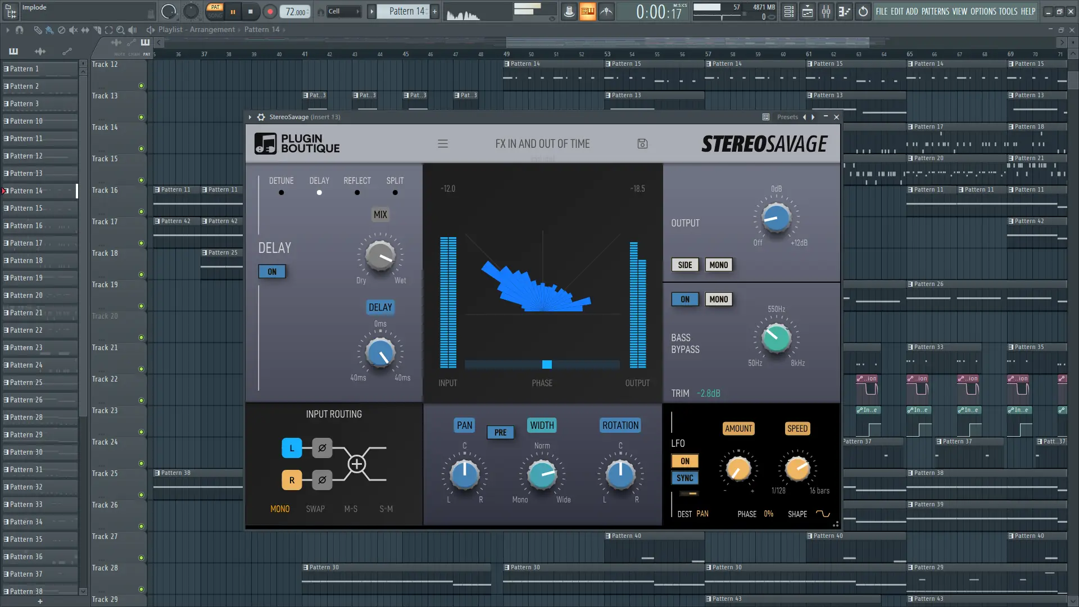The image size is (1079, 607).
Task: Click the next preset arrow in StereoSavage
Action: click(813, 117)
